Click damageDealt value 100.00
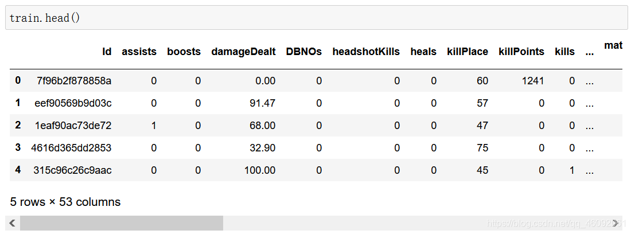 260,170
